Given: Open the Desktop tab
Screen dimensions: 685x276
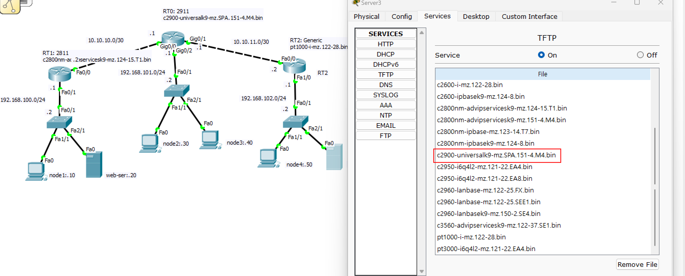Looking at the screenshot, I should (476, 17).
